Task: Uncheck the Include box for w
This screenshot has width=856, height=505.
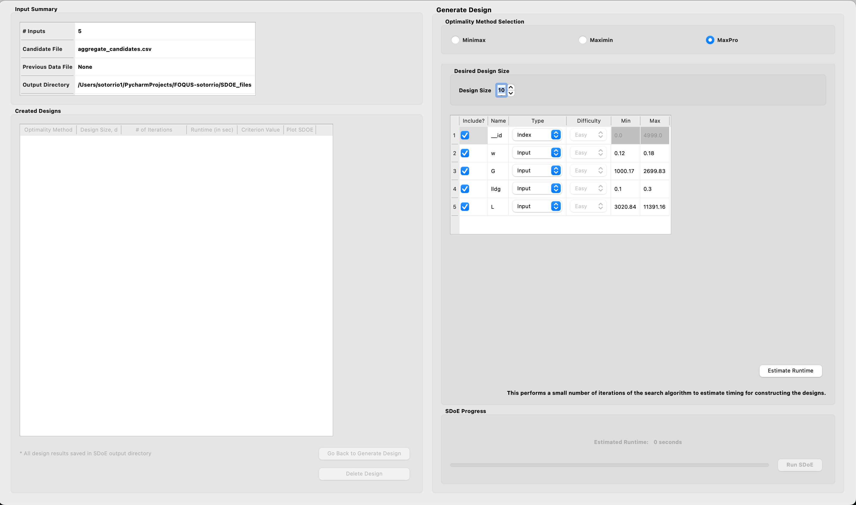Action: click(465, 153)
